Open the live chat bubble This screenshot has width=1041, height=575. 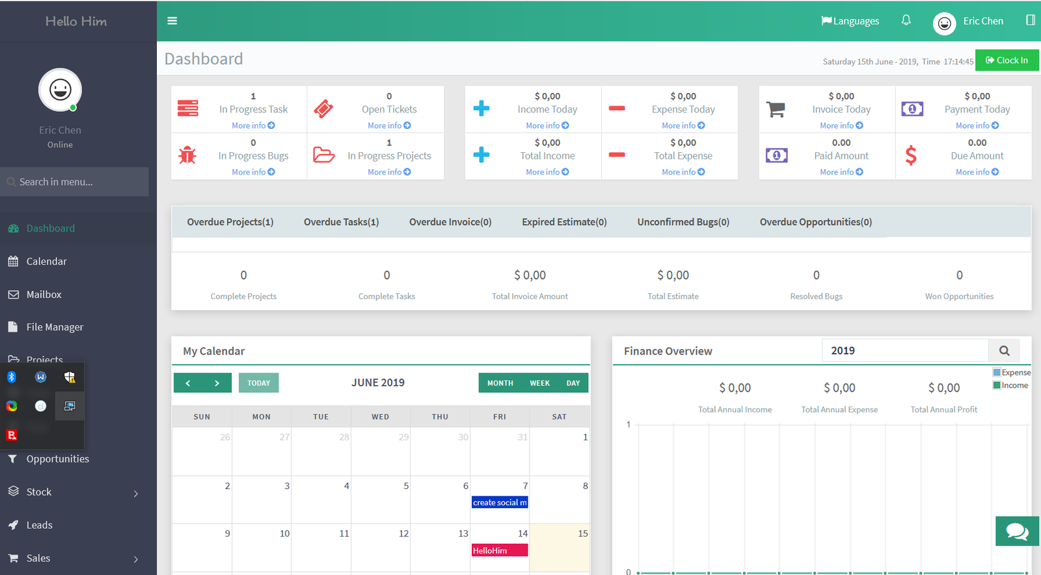coord(1017,531)
